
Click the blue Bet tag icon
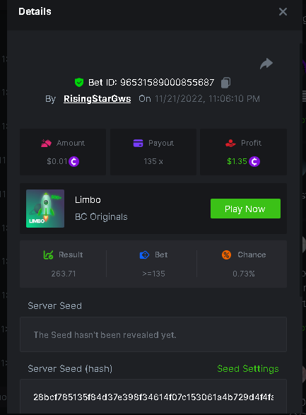point(144,255)
